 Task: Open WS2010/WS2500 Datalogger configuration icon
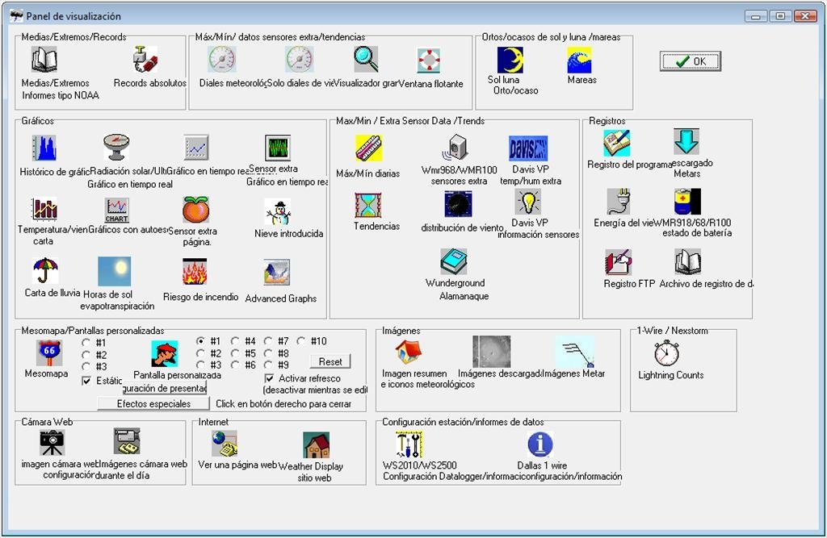pos(409,444)
